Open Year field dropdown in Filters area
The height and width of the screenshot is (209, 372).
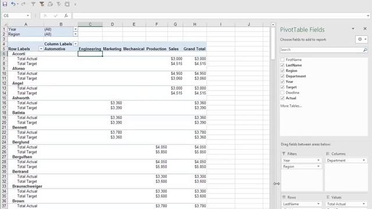pyautogui.click(x=319, y=160)
